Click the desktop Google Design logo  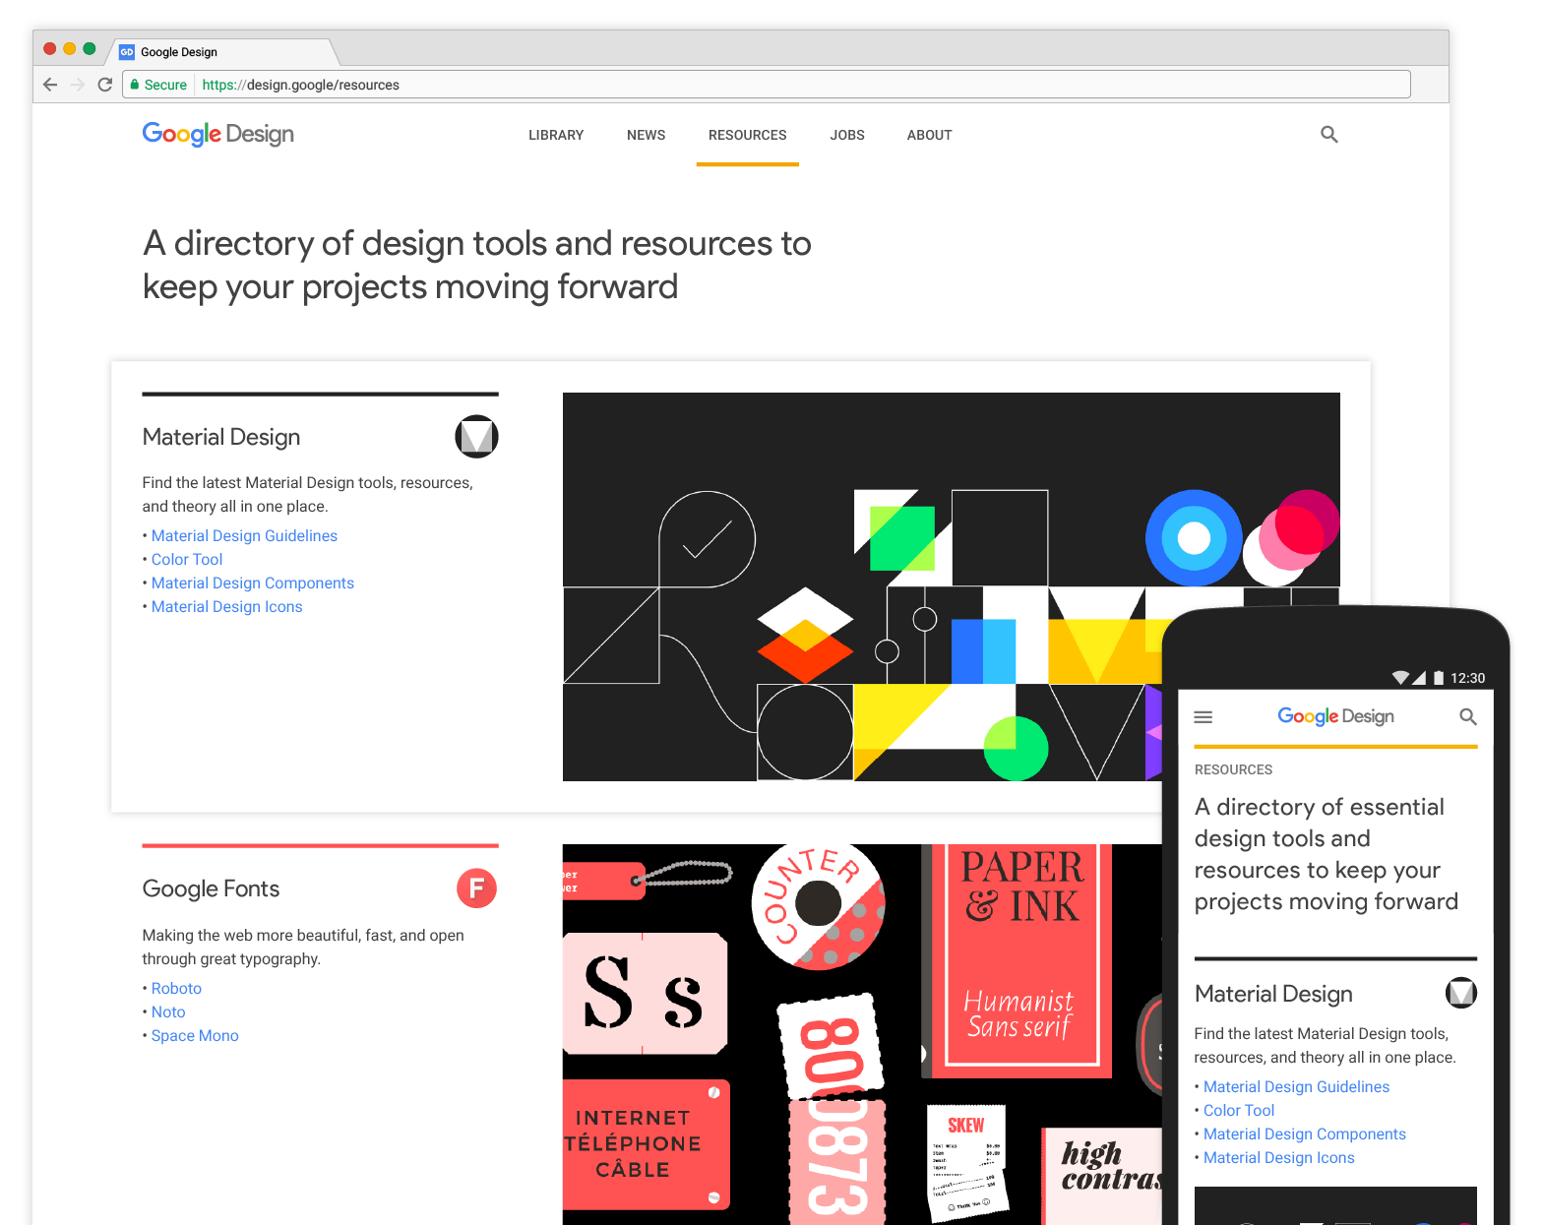[218, 134]
